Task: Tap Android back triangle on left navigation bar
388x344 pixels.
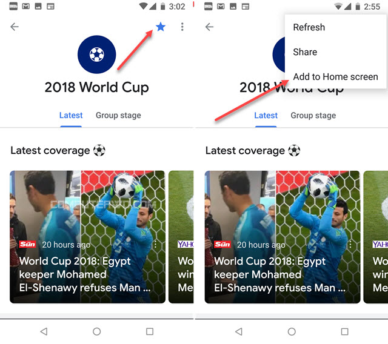Action: click(x=44, y=331)
